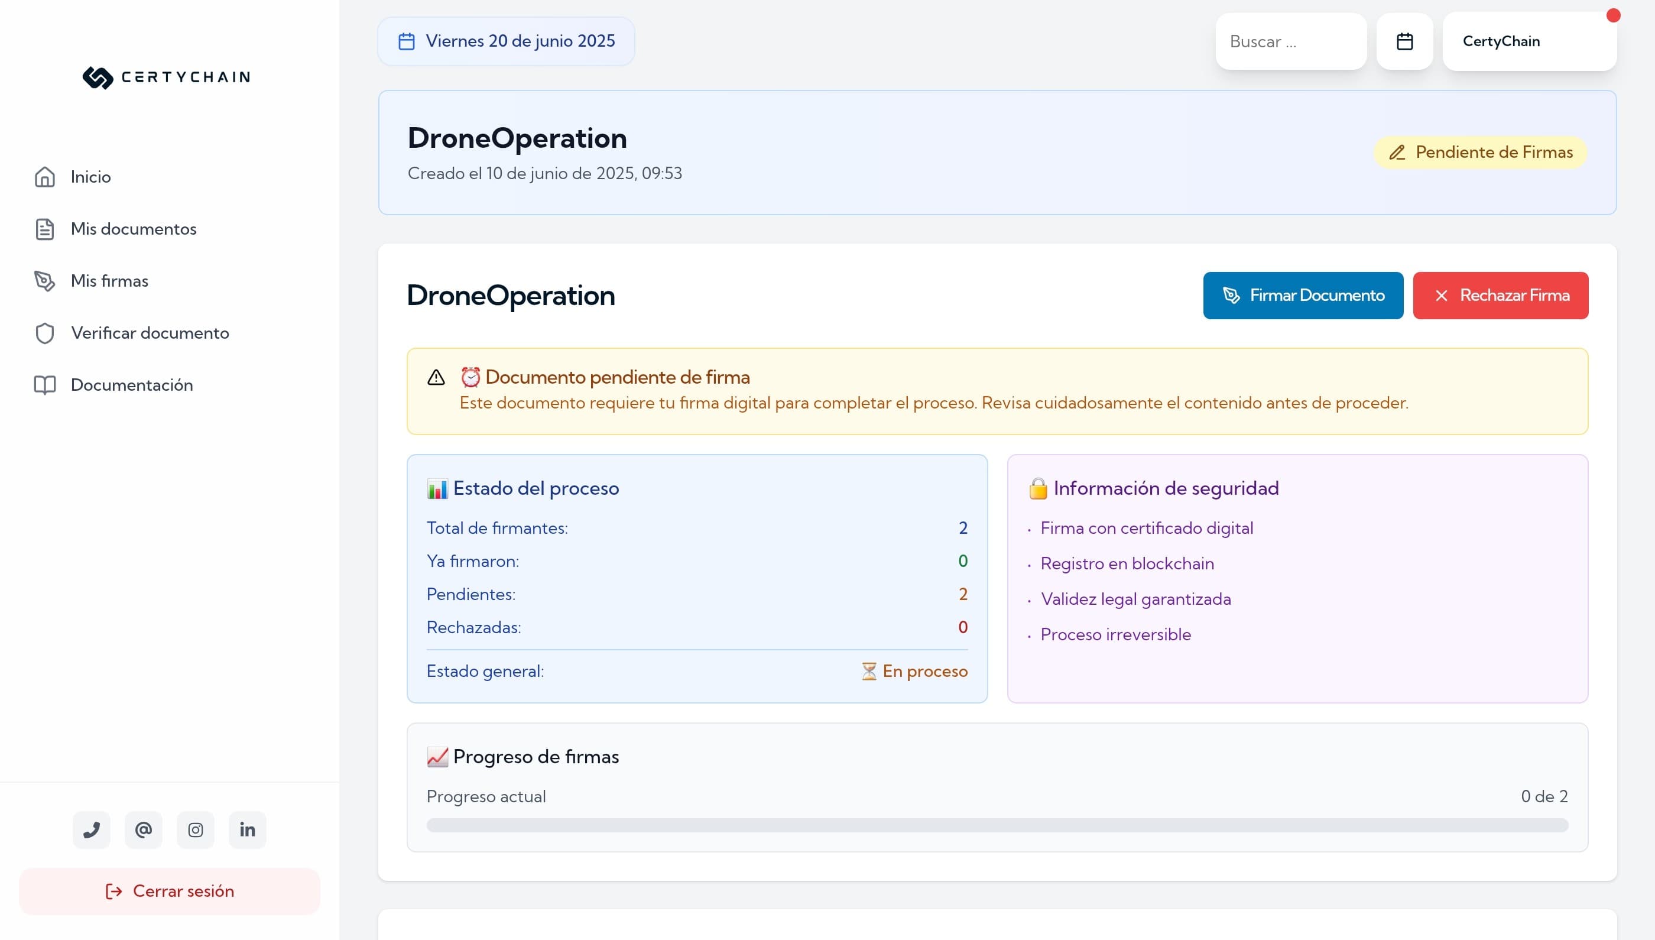Focus the Buscar search field
Image resolution: width=1655 pixels, height=940 pixels.
click(1290, 41)
